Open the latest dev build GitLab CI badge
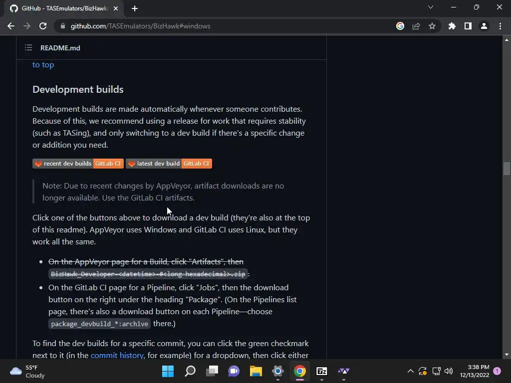Screen dimensions: 511x383 pos(169,164)
